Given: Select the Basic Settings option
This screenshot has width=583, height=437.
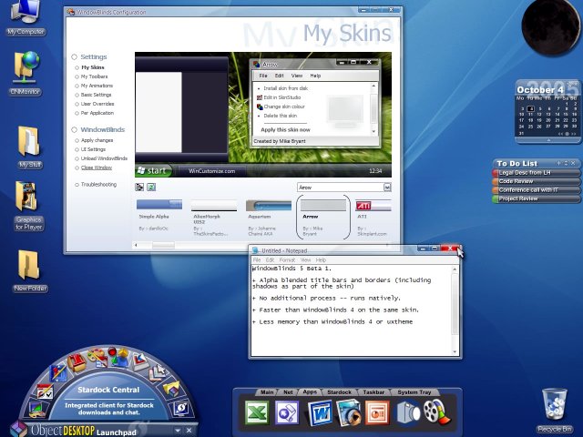Looking at the screenshot, I should click(97, 94).
